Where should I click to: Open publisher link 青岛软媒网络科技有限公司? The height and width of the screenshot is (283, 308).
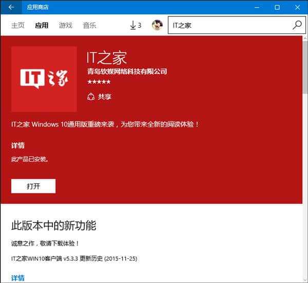click(127, 72)
